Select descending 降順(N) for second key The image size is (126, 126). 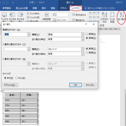(x=87, y=53)
